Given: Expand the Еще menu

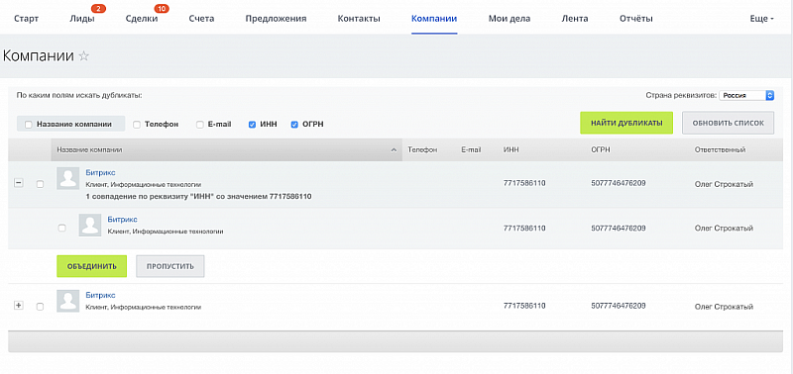Looking at the screenshot, I should point(761,19).
